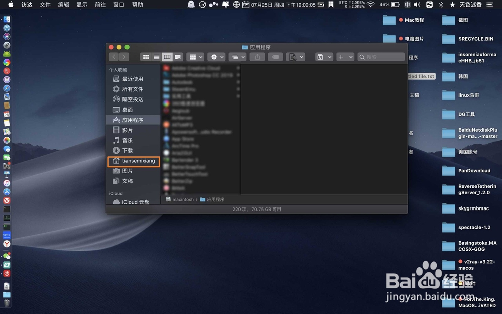Switch Finder to gallery view

tap(178, 57)
